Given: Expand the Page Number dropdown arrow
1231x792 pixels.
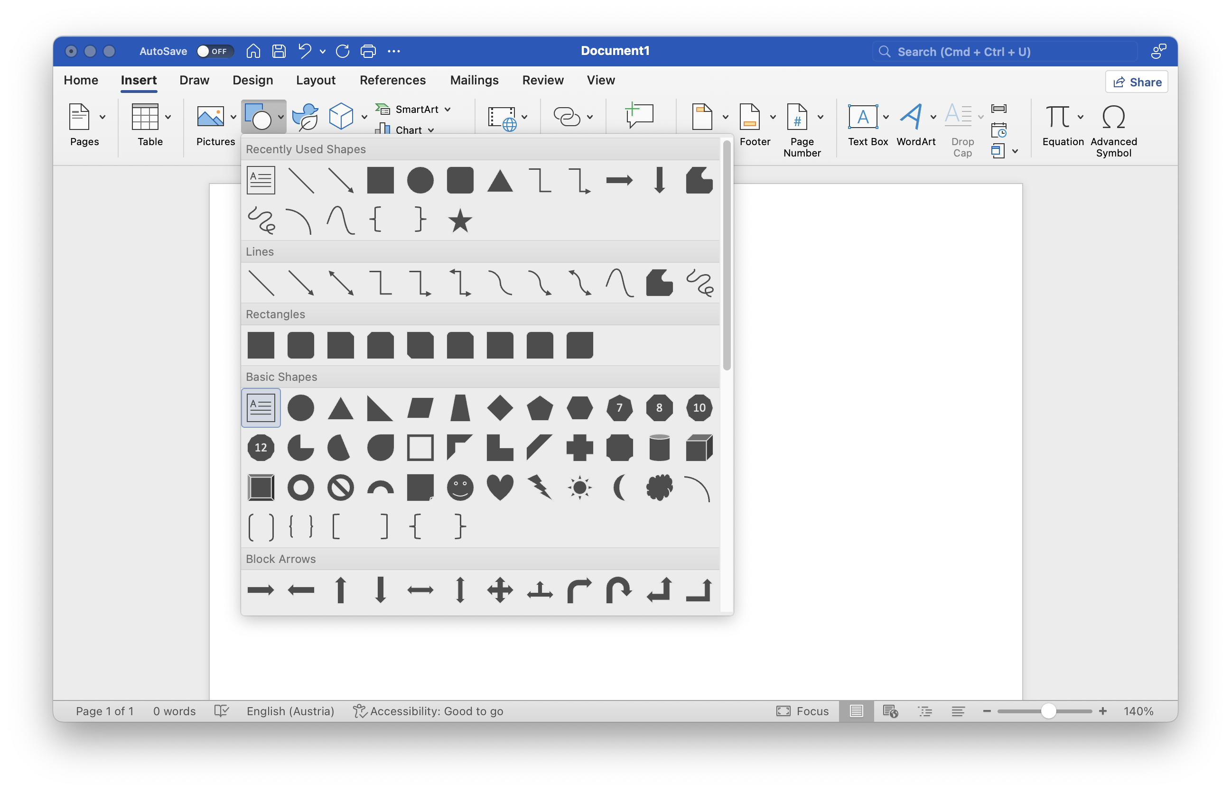Looking at the screenshot, I should click(821, 117).
